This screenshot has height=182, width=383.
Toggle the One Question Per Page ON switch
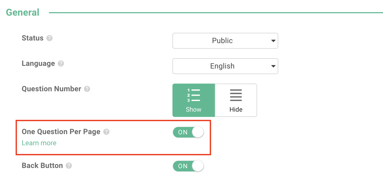[x=188, y=132]
